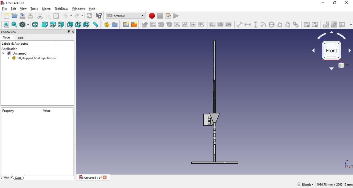Viewport: 353px width, 188px height.
Task: Activate the Measure distance ruler tool
Action: (x=95, y=25)
